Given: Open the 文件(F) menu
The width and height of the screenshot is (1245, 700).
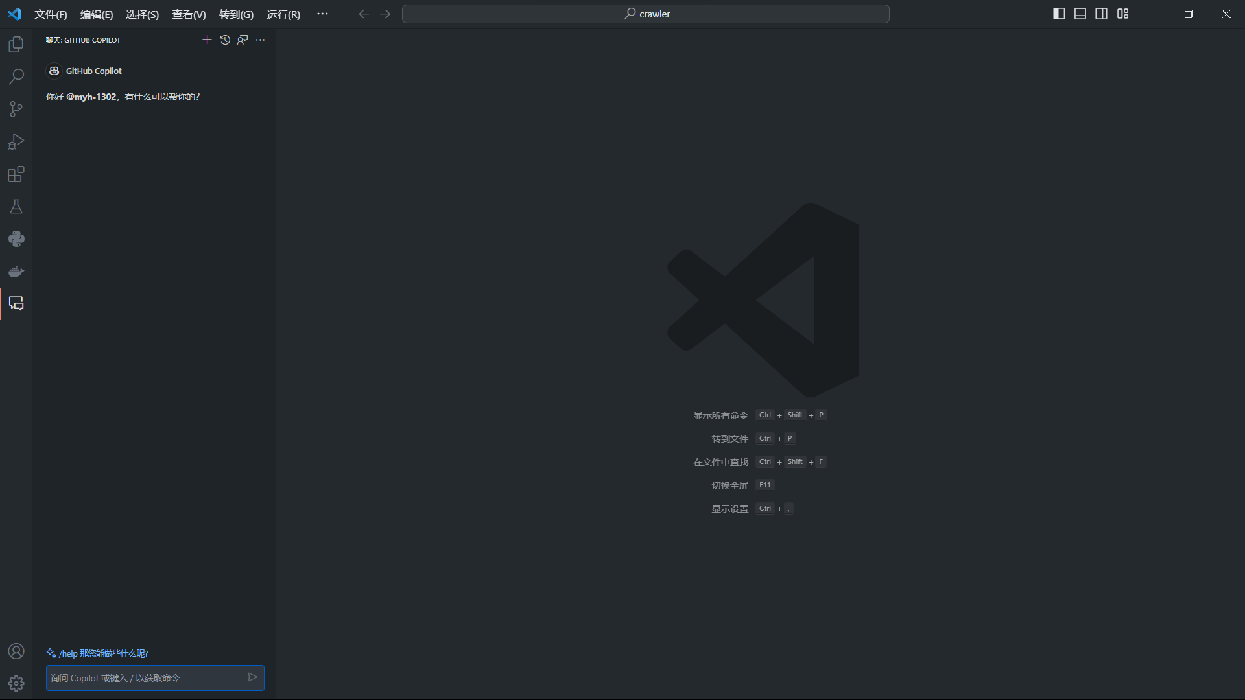Looking at the screenshot, I should (x=51, y=14).
